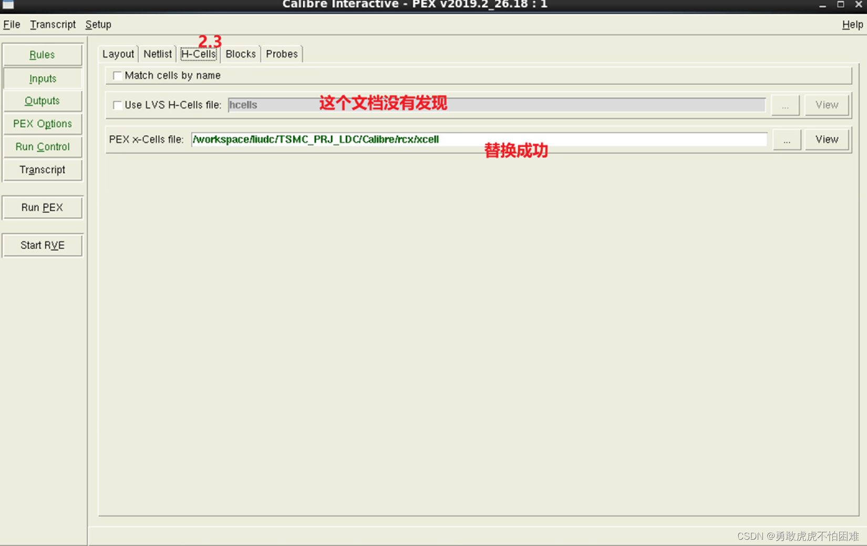Switch to the Blocks tab
This screenshot has width=867, height=546.
pos(241,54)
